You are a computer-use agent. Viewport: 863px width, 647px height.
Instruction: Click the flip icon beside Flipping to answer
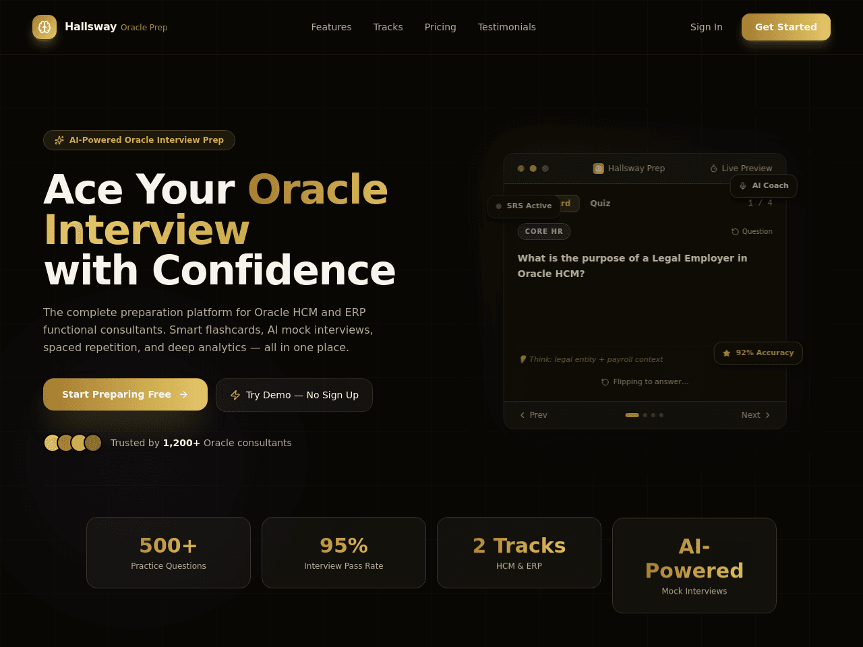[605, 382]
